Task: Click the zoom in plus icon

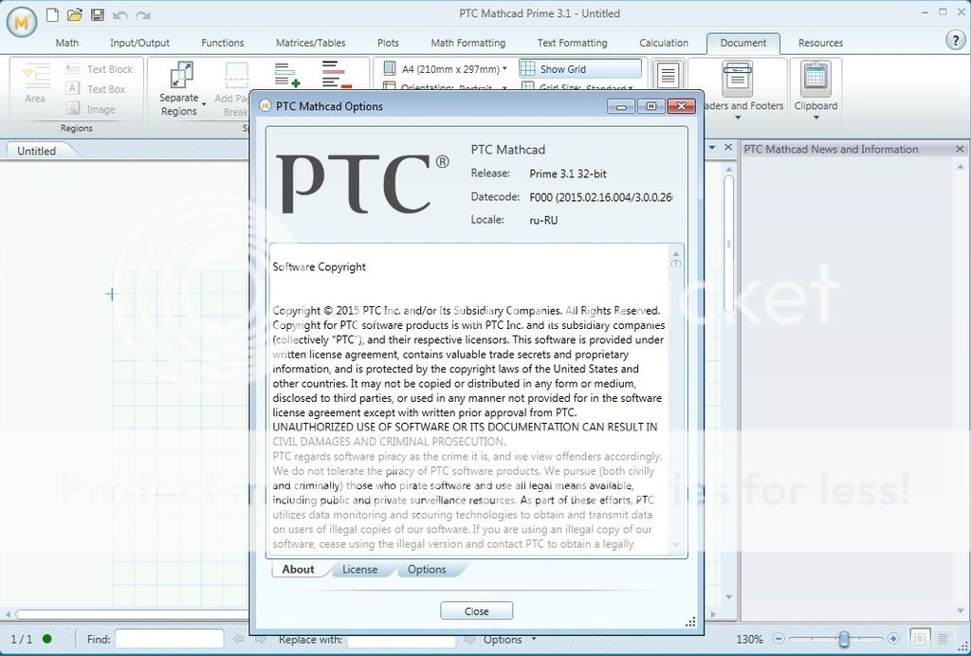Action: [x=893, y=639]
